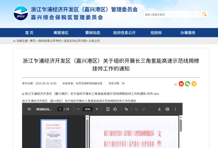Open PDF viewer more actions menu
The width and height of the screenshot is (218, 148).
click(x=175, y=109)
